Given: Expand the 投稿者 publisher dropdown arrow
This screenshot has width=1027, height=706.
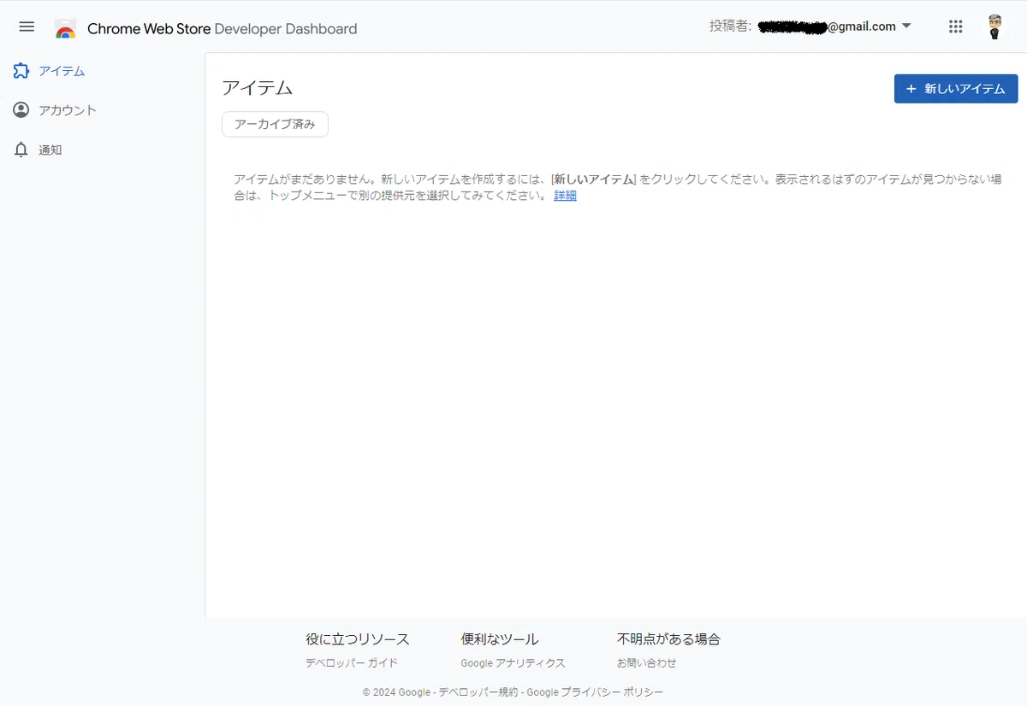Looking at the screenshot, I should (x=906, y=26).
